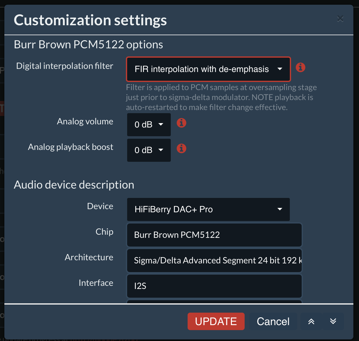This screenshot has height=341, width=359.
Task: Close the Customization settings dialog
Action: click(x=340, y=19)
